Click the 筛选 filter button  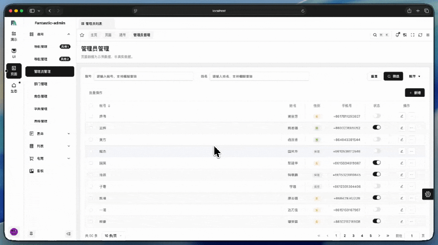pyautogui.click(x=393, y=77)
